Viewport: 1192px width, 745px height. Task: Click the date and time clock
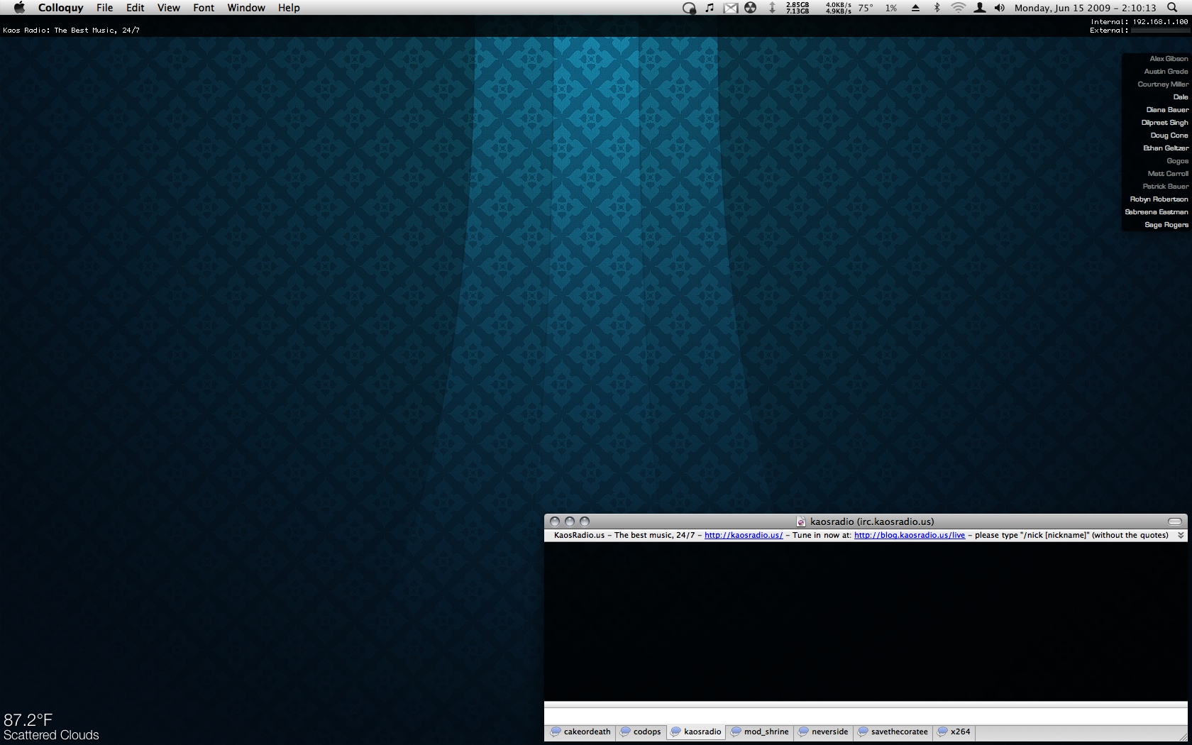1085,8
